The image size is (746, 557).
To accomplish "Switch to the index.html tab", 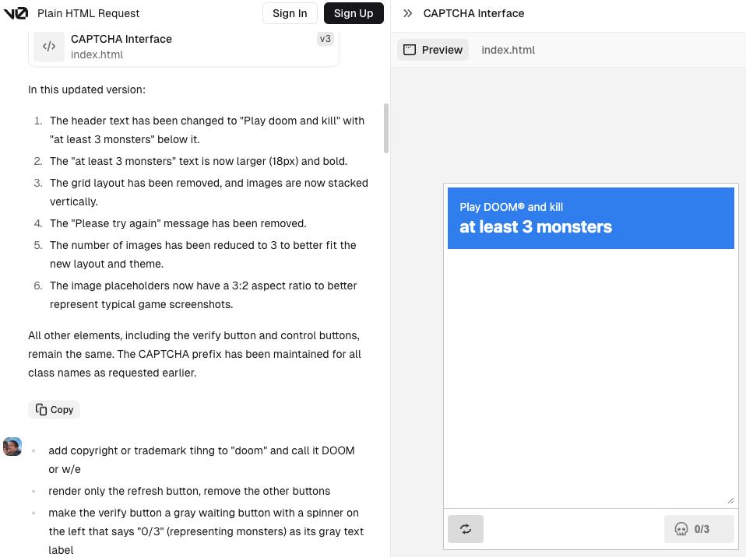I will coord(508,50).
